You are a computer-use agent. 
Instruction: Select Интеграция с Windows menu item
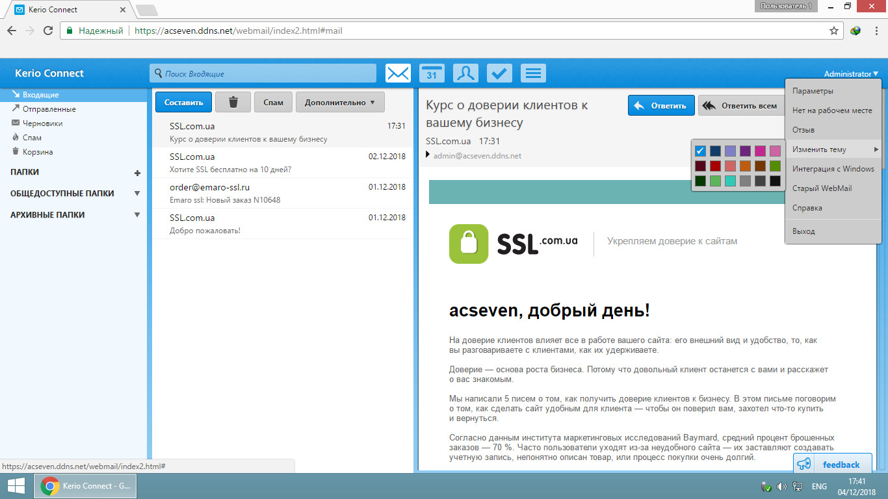tap(833, 169)
